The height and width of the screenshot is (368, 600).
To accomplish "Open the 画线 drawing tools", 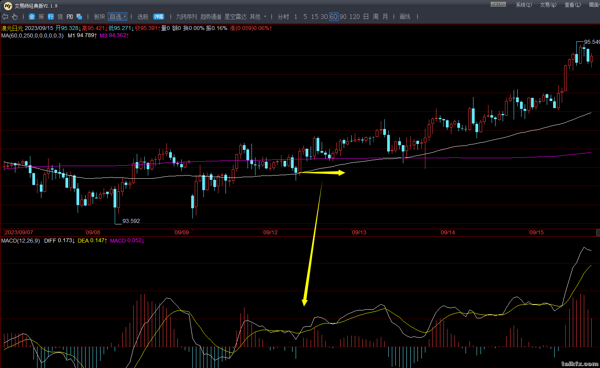I will coord(405,17).
